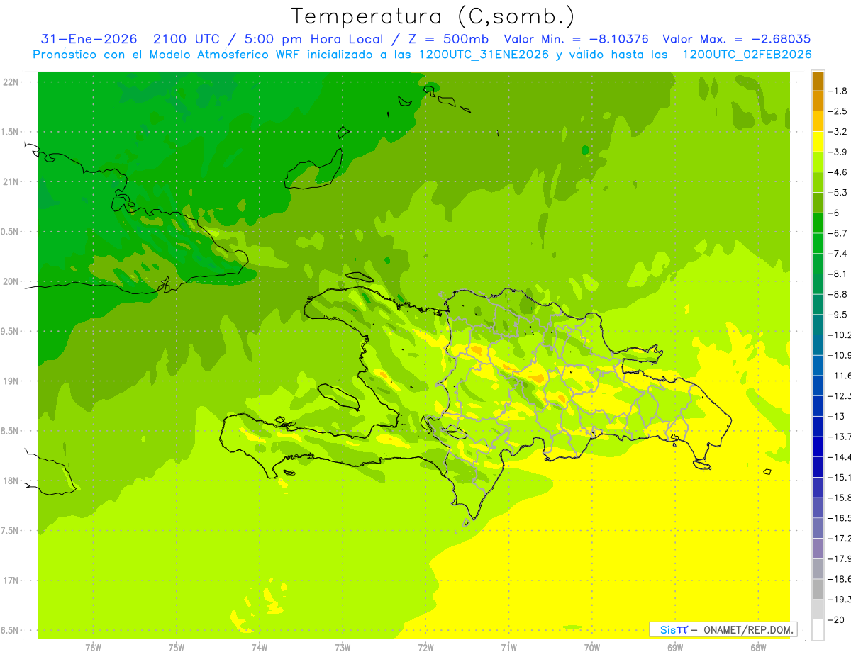
Task: Click the -13 legend value
Action: [x=837, y=416]
